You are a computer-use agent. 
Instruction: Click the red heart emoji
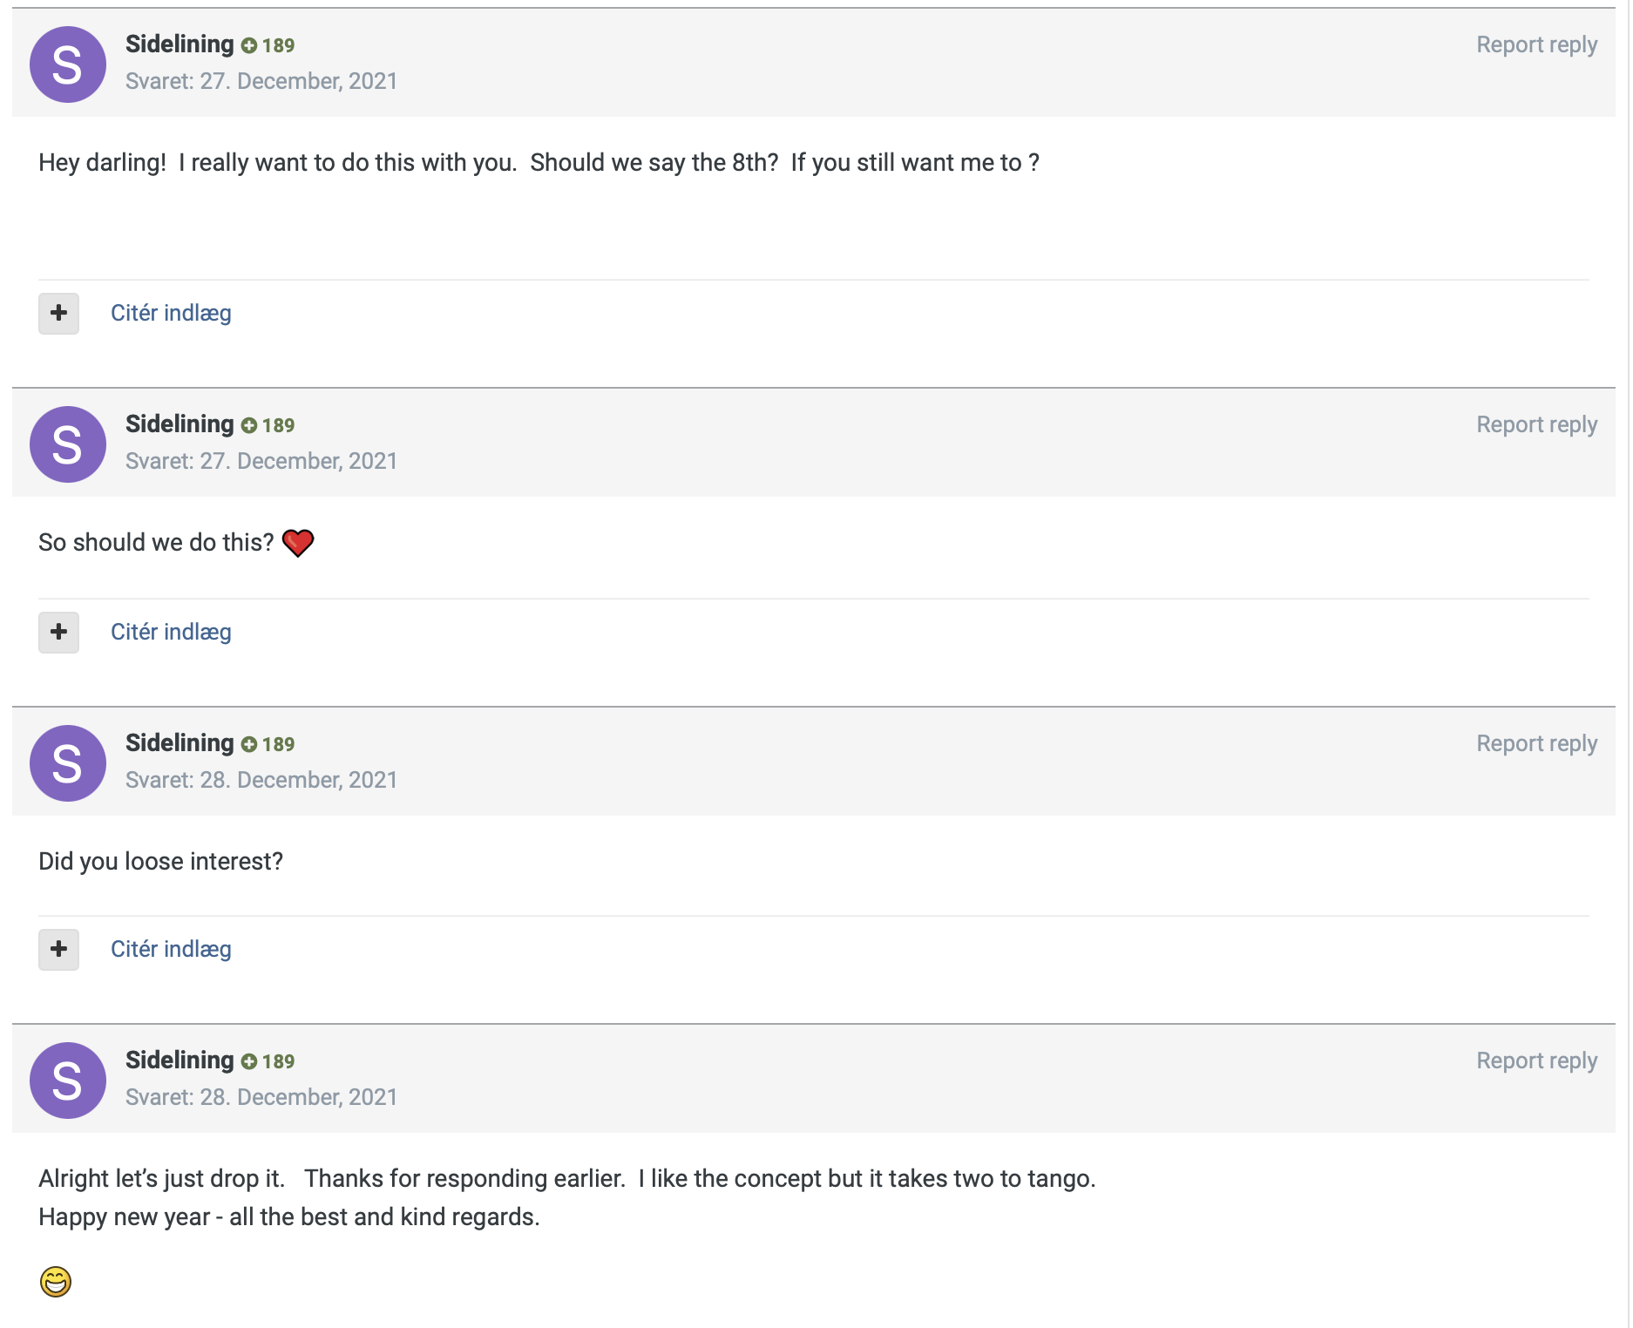[298, 543]
